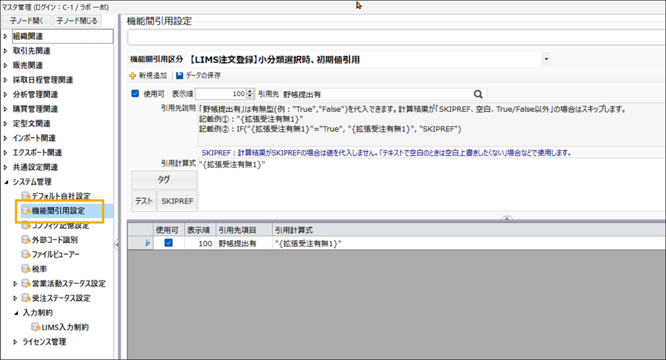This screenshot has height=360, width=666.
Task: Expand the エクスポート関連 node
Action: pyautogui.click(x=5, y=153)
